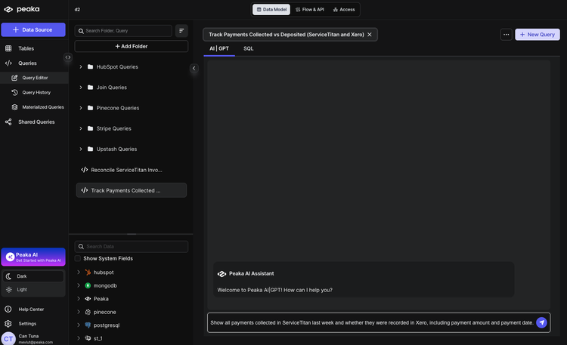This screenshot has height=345, width=567.
Task: Click the Settings gear icon
Action: point(8,324)
